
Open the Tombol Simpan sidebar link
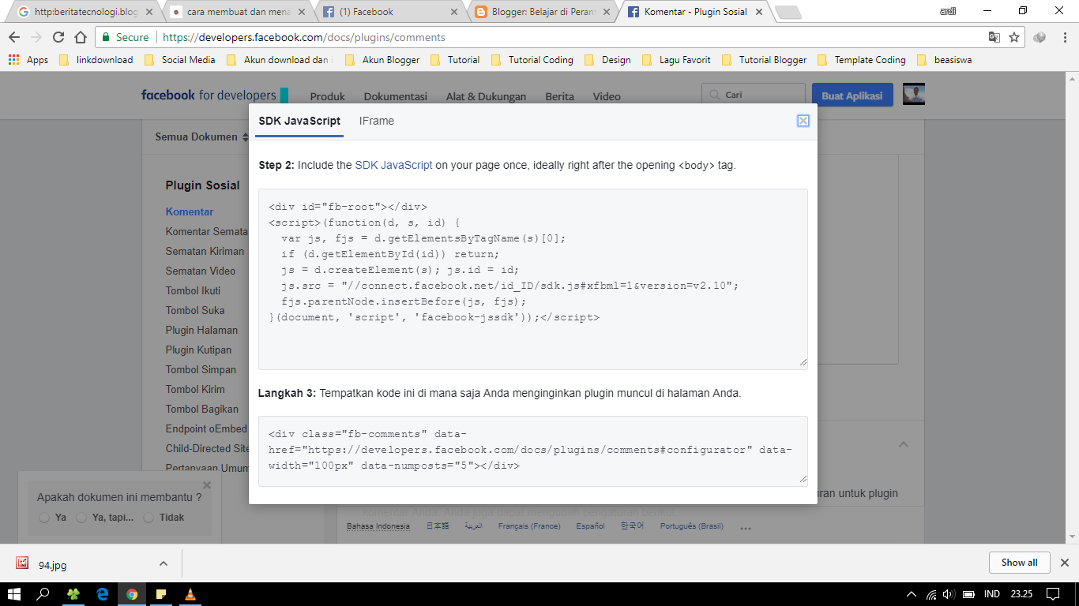(201, 369)
